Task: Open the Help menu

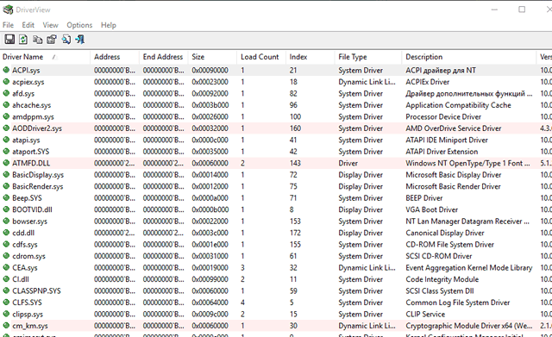Action: pyautogui.click(x=109, y=25)
